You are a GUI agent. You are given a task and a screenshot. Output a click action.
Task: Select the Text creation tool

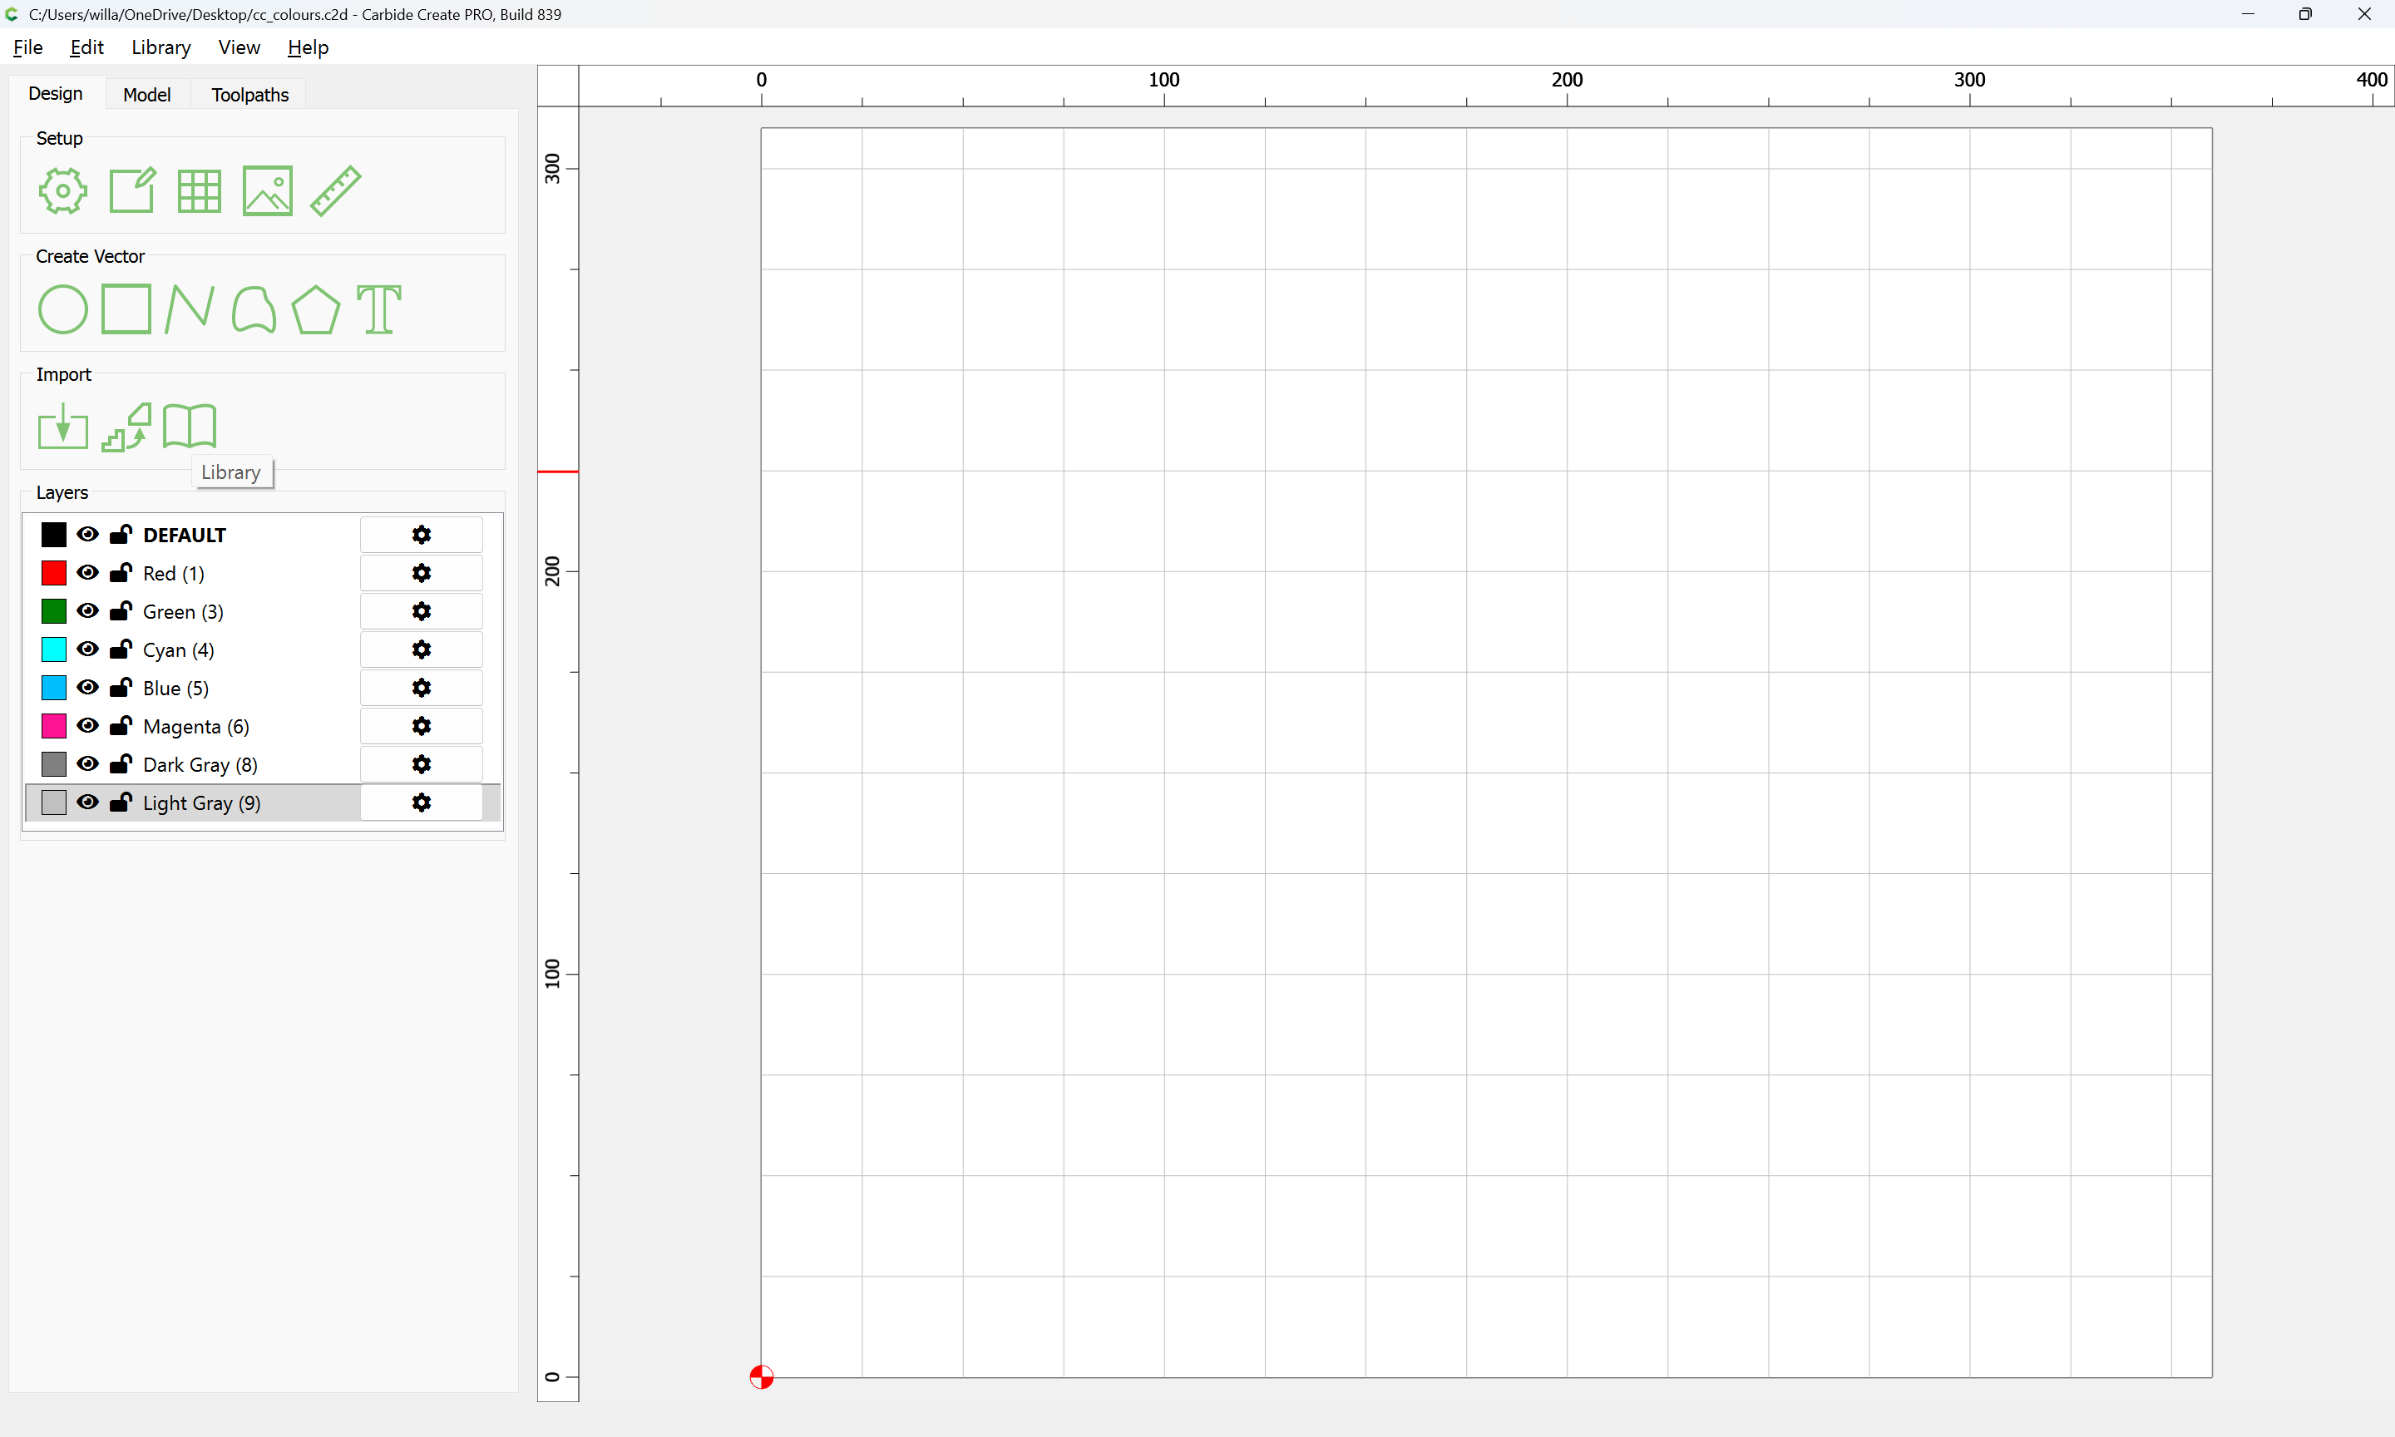click(378, 310)
